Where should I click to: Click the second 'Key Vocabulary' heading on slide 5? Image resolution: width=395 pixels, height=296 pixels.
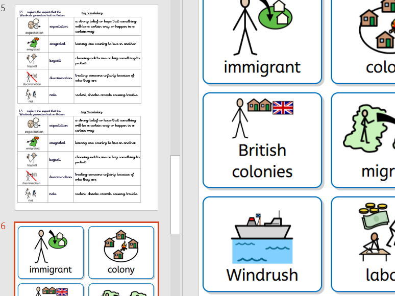pos(92,112)
